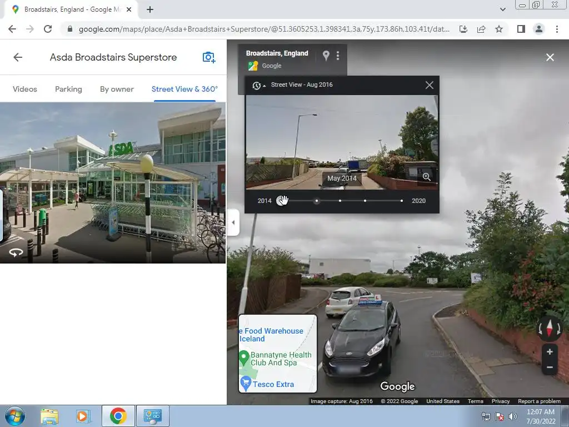This screenshot has height=427, width=569.
Task: Click the location pin icon in Street View header
Action: (326, 56)
